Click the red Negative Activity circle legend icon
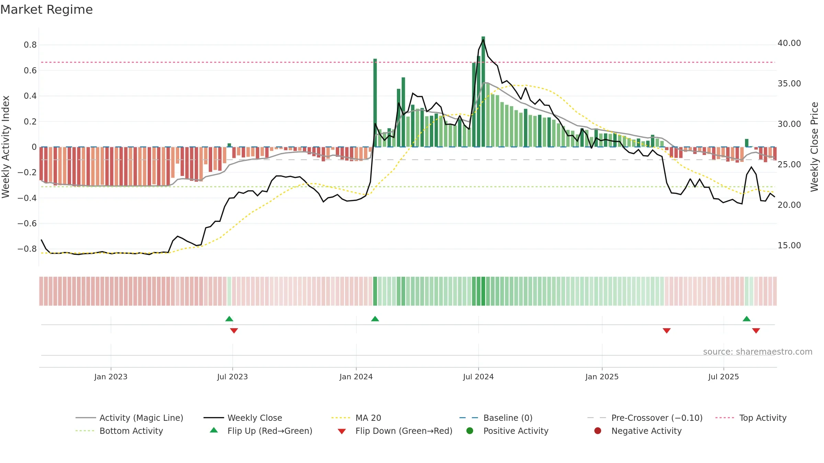The width and height of the screenshot is (824, 463). pos(598,431)
